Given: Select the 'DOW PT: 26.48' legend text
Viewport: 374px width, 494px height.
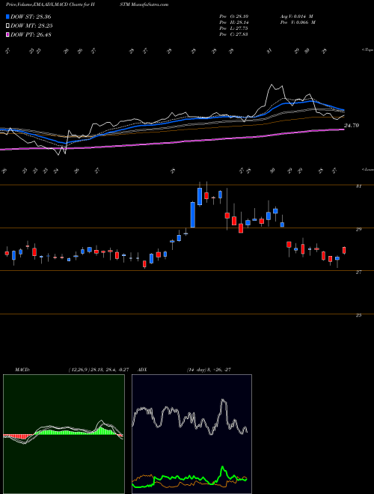Looking at the screenshot, I should [x=31, y=34].
